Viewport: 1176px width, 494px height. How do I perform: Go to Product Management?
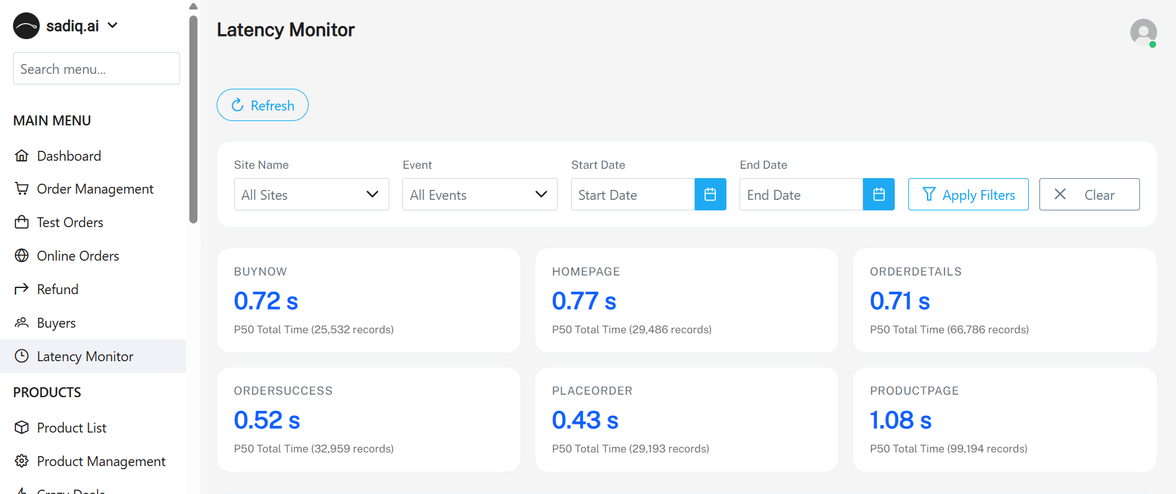click(93, 461)
